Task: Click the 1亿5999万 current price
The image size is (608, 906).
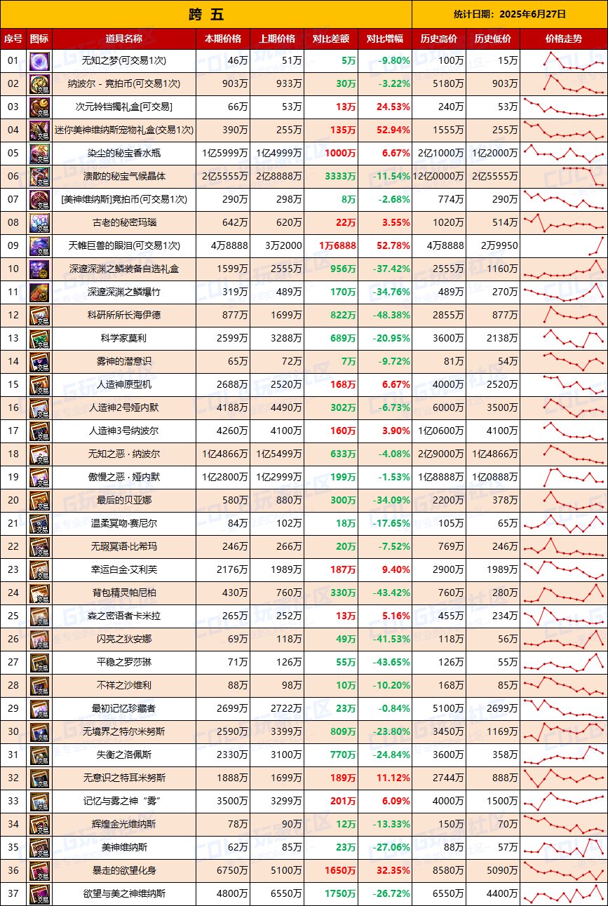Action: point(225,154)
